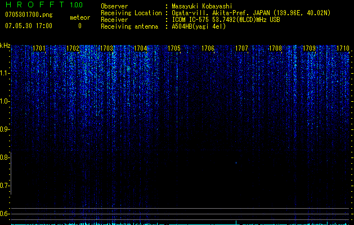The height and width of the screenshot is (225, 354).
Task: Click the 1708 time marker
Action: tap(275, 48)
